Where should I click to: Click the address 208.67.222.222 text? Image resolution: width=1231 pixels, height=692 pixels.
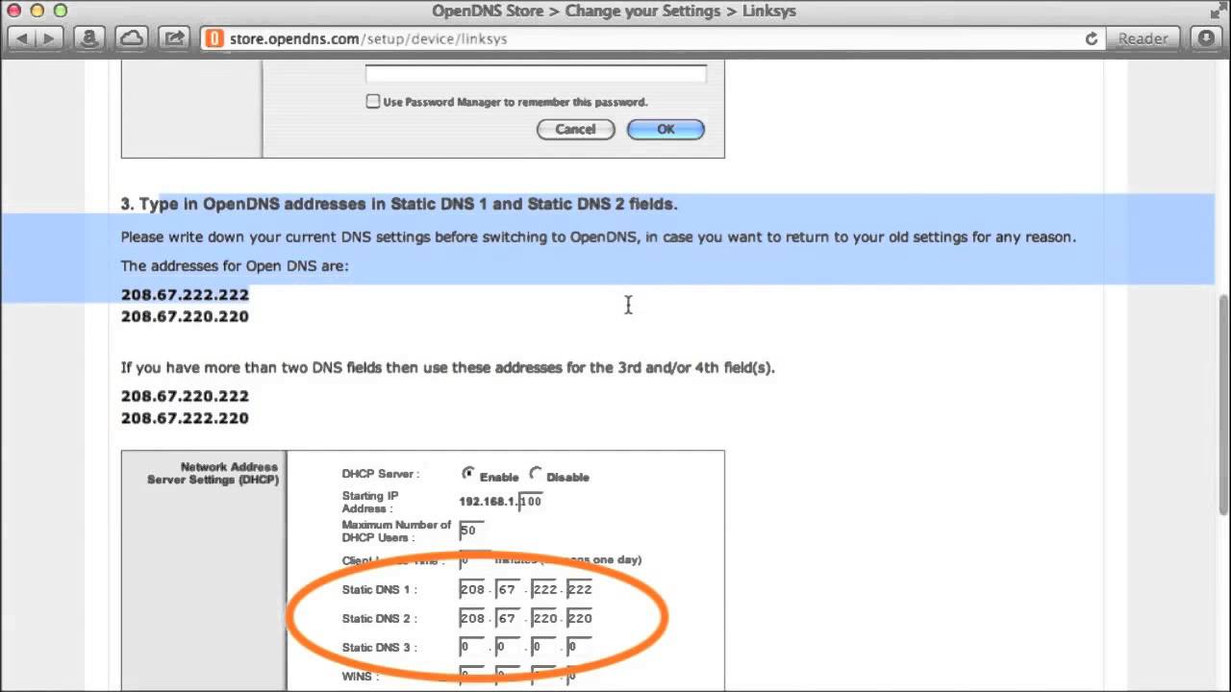click(185, 294)
